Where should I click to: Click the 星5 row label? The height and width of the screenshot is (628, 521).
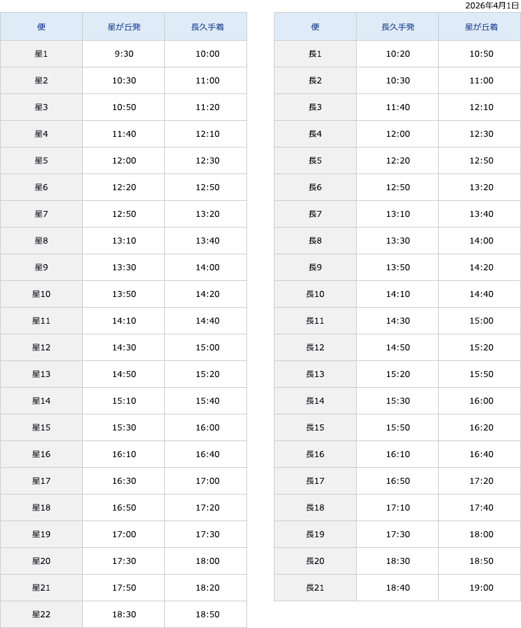(41, 161)
